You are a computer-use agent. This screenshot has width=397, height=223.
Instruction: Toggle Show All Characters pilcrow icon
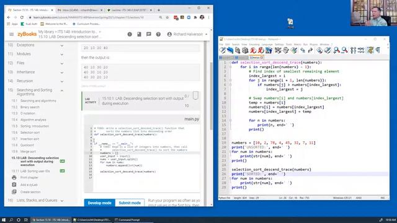pyautogui.click(x=378, y=50)
